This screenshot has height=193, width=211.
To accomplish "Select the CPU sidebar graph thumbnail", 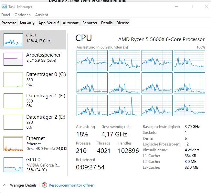I will (x=13, y=40).
